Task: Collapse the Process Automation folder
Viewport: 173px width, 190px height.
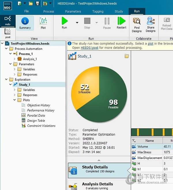Action: click(x=6, y=48)
